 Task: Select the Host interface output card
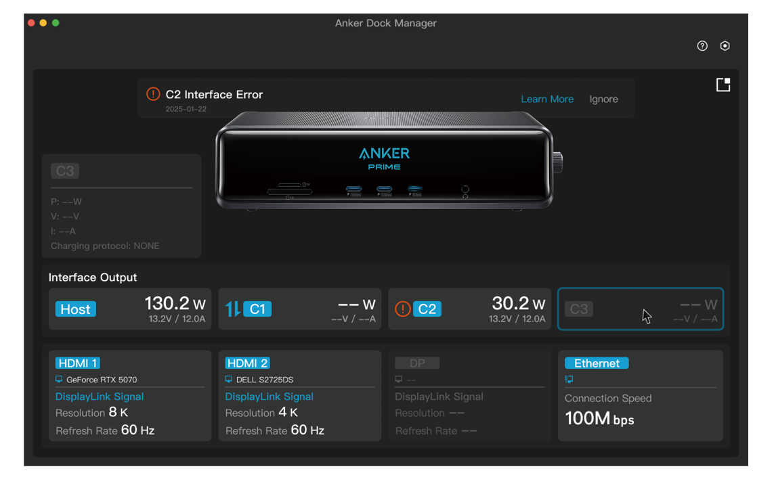pyautogui.click(x=130, y=309)
